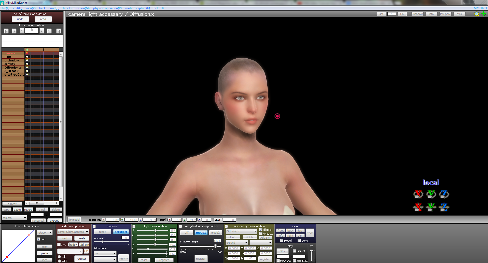488x263 pixels.
Task: Toggle the low pow button
Action: [x=445, y=14]
